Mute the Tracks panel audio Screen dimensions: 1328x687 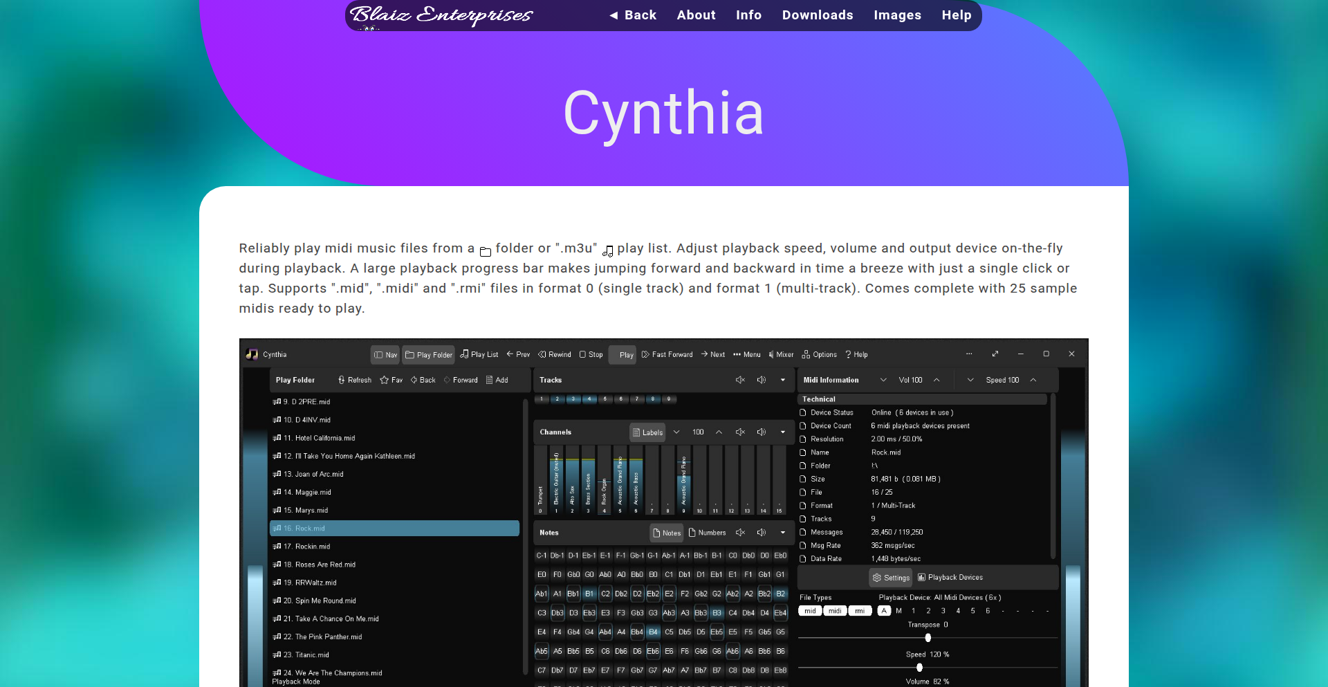coord(740,380)
